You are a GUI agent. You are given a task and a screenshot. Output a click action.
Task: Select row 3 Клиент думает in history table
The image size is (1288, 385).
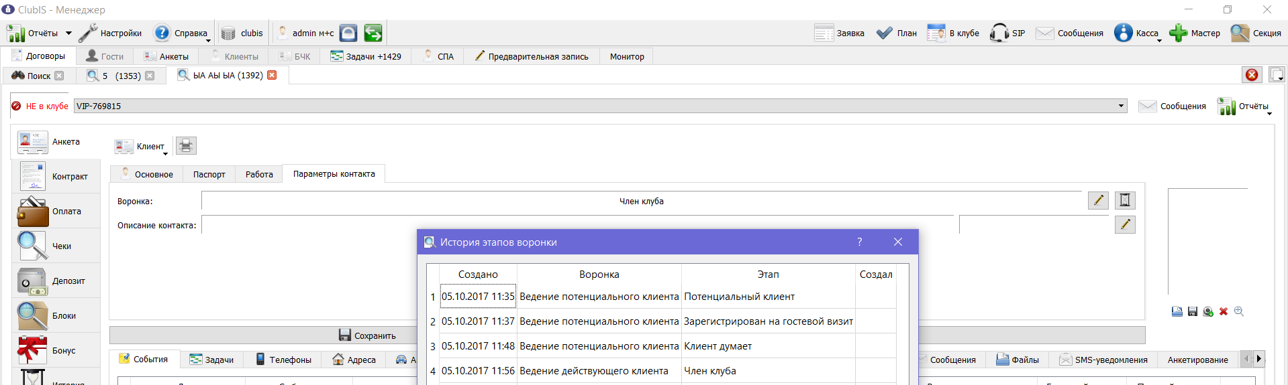[x=661, y=346]
